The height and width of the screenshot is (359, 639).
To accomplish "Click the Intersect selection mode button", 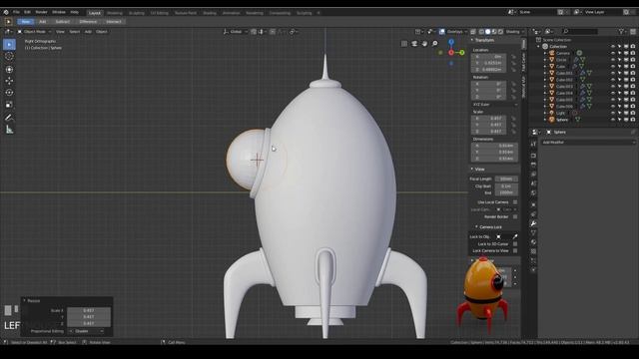I will point(114,22).
